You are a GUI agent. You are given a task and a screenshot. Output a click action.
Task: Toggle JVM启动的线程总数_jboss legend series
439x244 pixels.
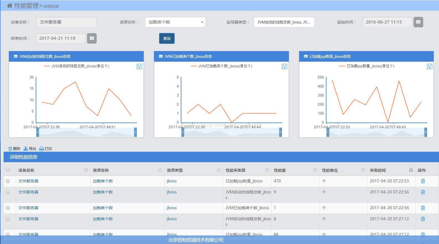(x=76, y=66)
